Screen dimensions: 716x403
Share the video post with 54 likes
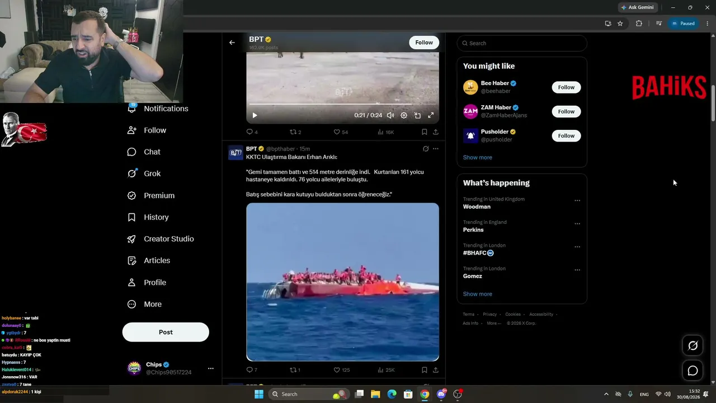click(436, 132)
